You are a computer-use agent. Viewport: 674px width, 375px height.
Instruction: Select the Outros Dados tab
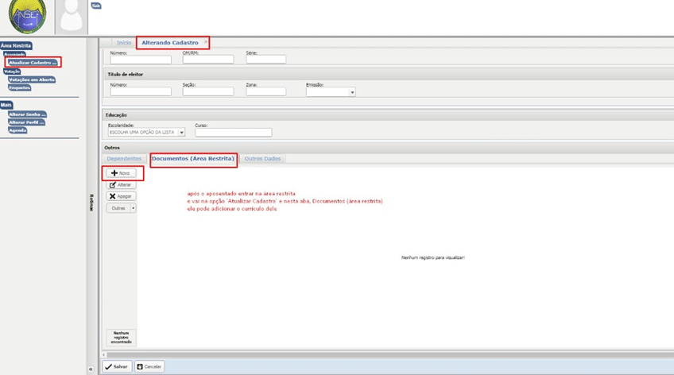tap(262, 159)
